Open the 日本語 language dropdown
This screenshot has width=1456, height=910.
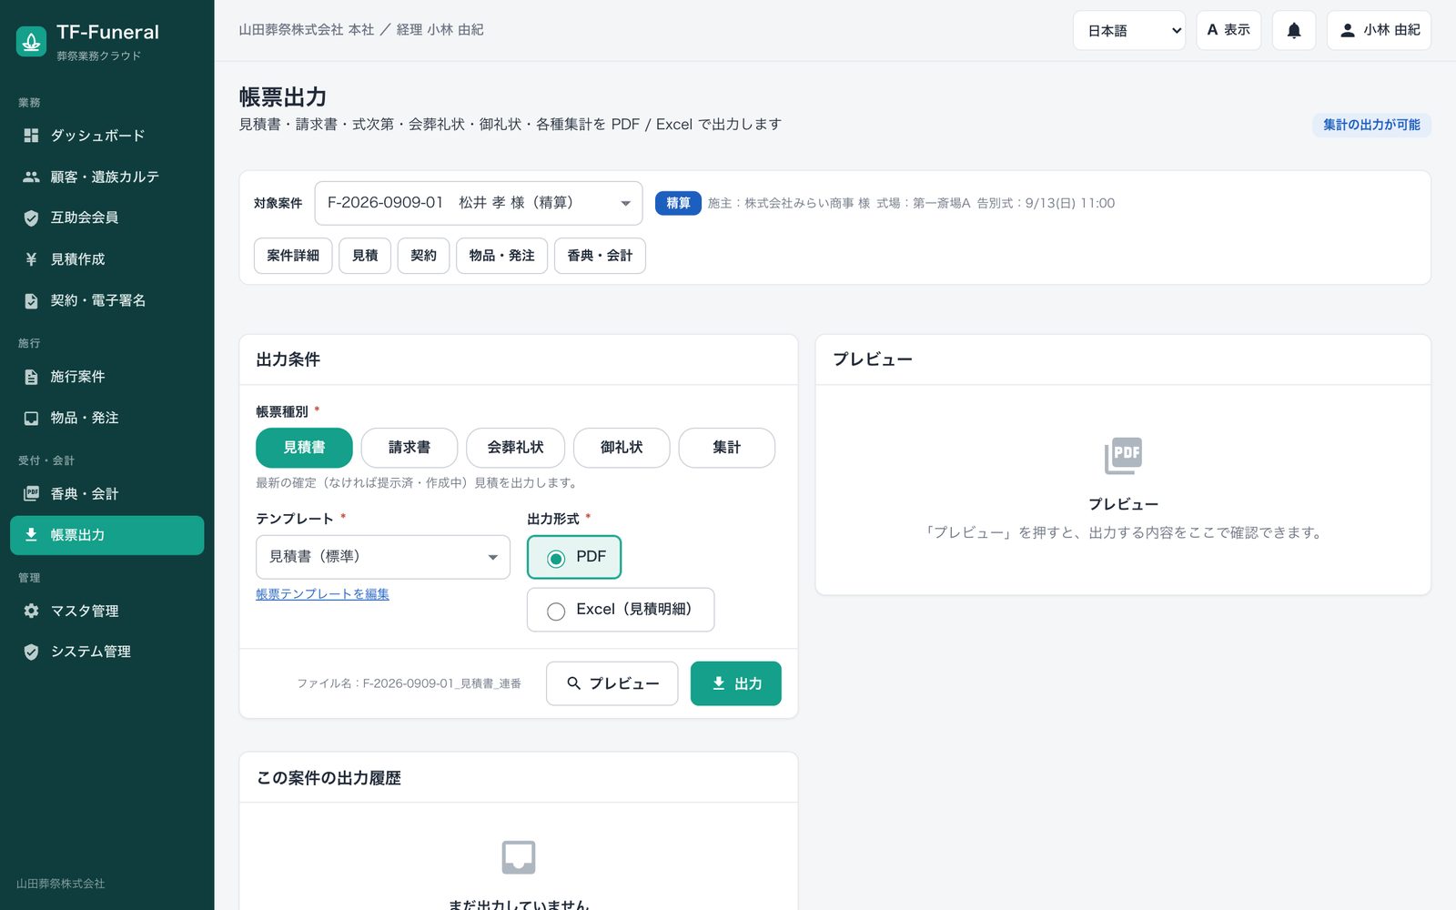(1129, 30)
